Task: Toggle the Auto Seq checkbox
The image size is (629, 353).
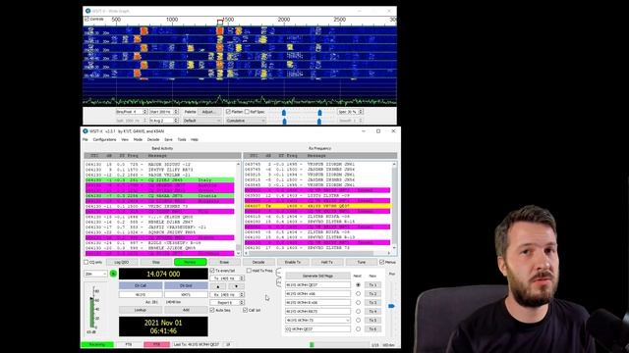Action: coord(212,310)
